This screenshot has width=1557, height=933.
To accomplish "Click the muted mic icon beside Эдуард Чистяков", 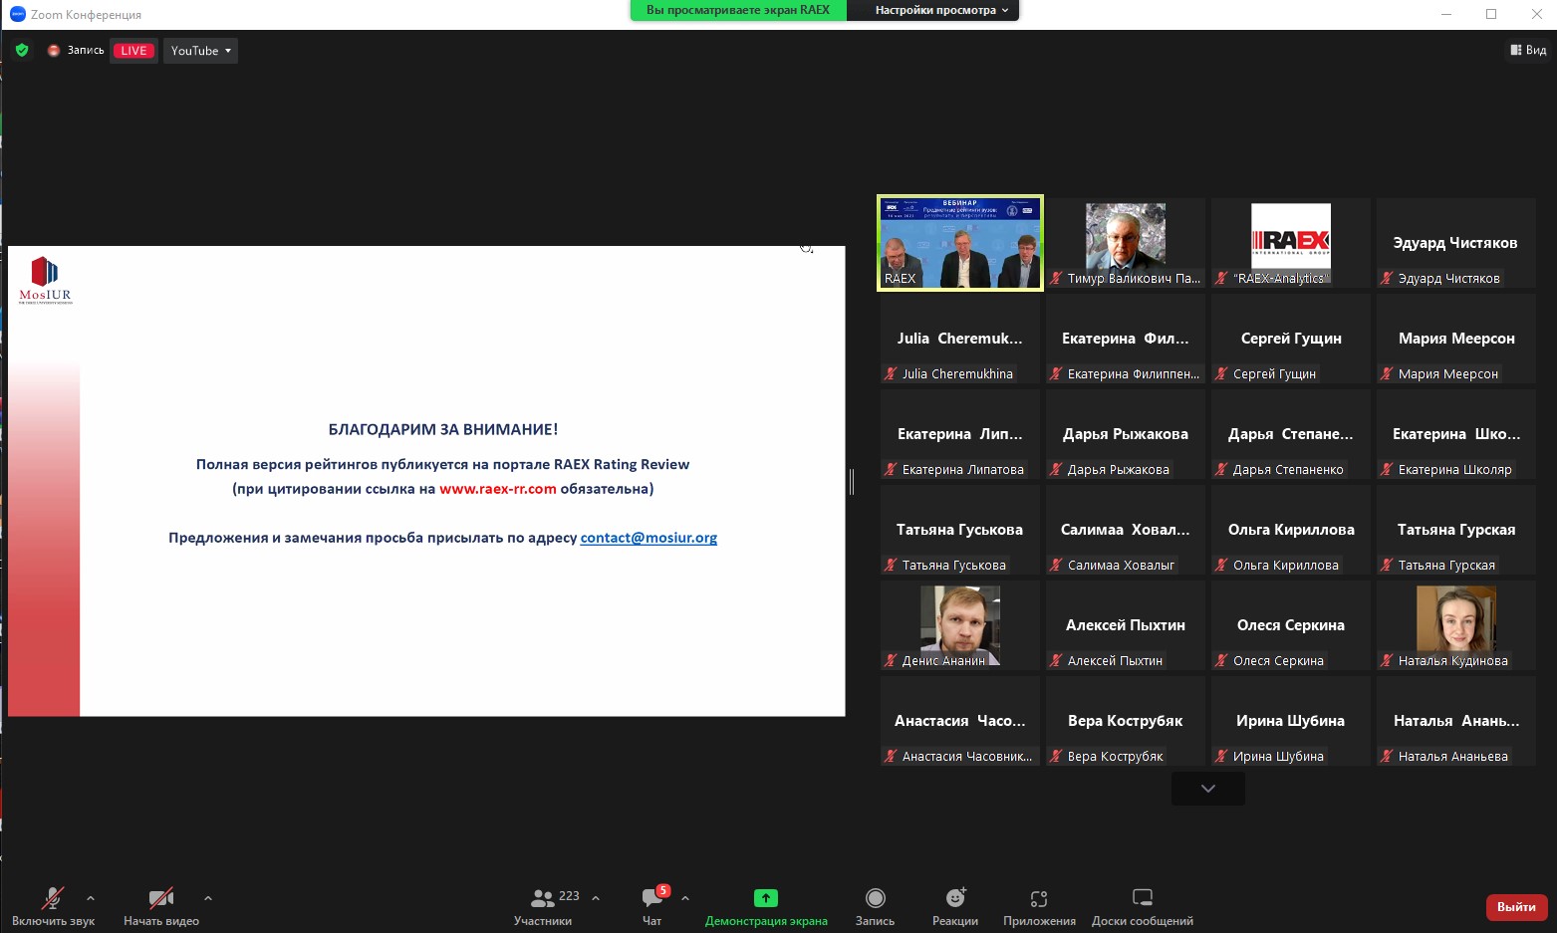I will coord(1387,279).
